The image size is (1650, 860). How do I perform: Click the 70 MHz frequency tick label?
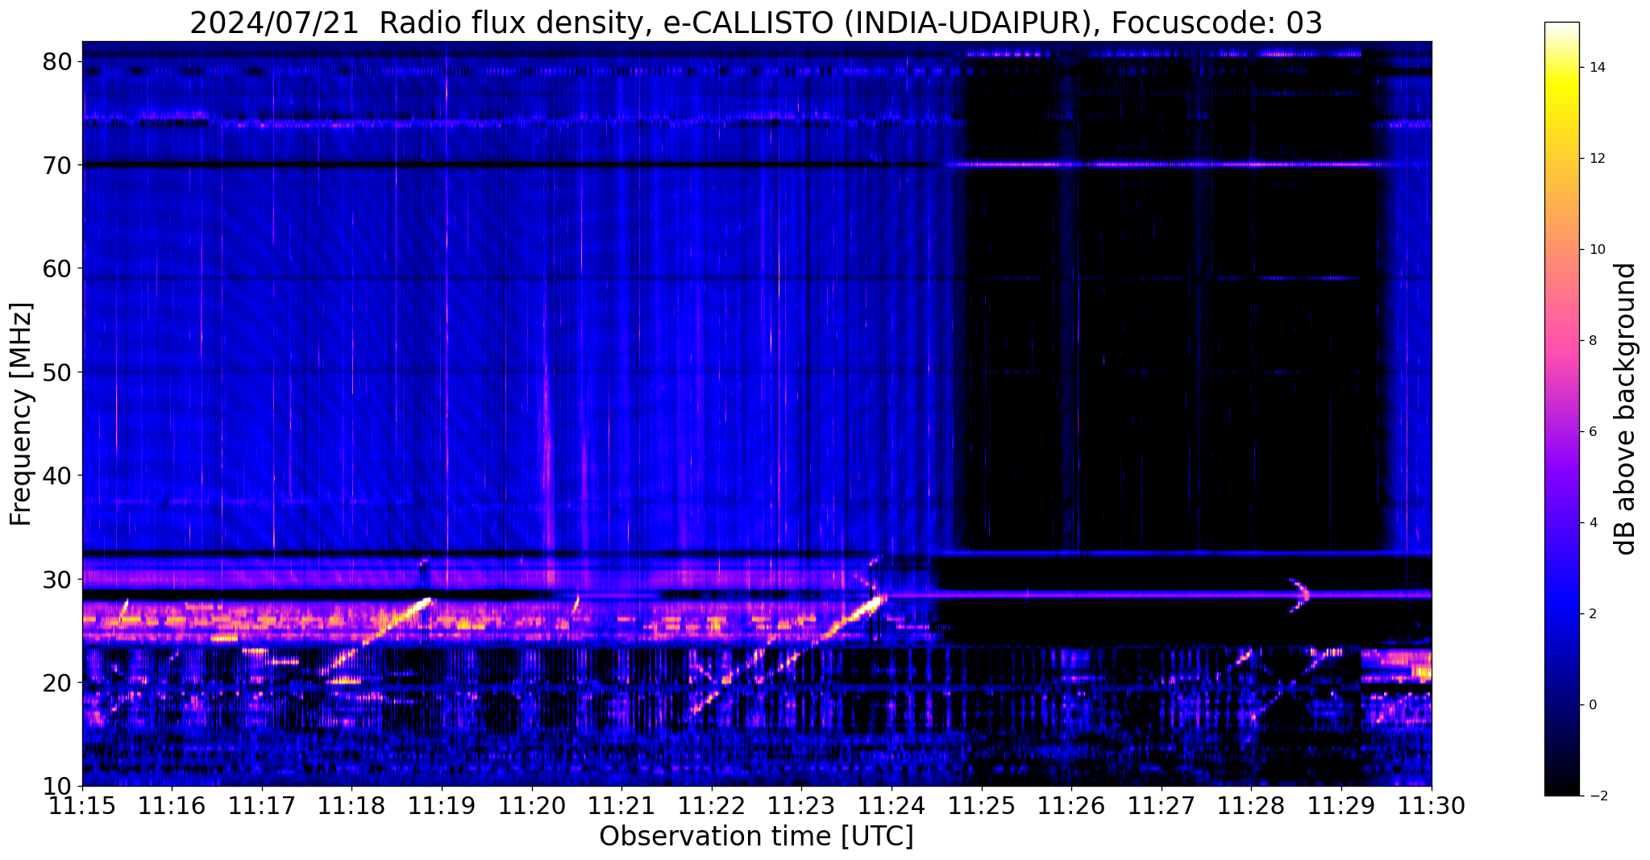[57, 164]
